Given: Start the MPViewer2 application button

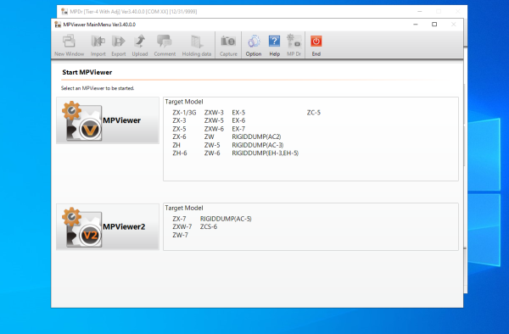Looking at the screenshot, I should 108,226.
